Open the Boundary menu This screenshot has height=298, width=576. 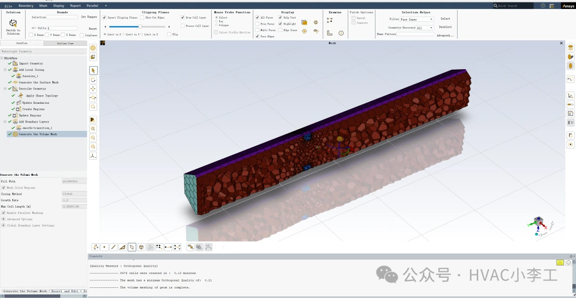pos(26,6)
